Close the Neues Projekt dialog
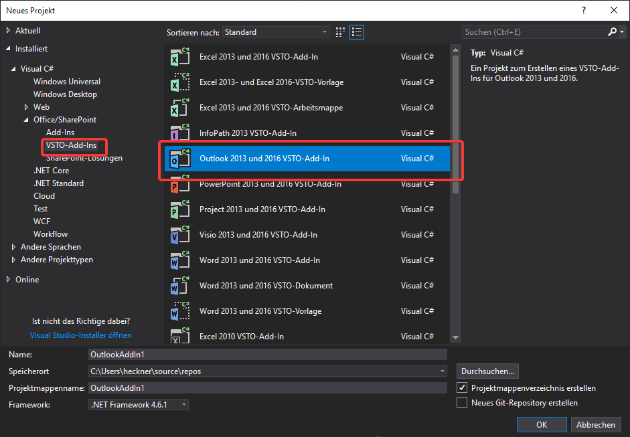This screenshot has height=437, width=630. (614, 11)
